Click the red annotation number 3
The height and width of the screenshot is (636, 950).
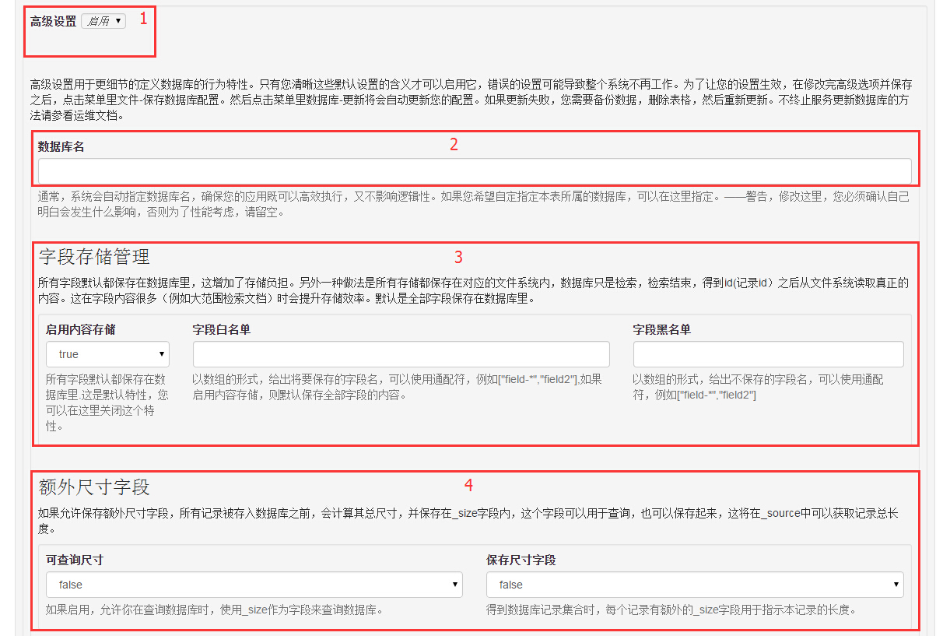point(459,256)
